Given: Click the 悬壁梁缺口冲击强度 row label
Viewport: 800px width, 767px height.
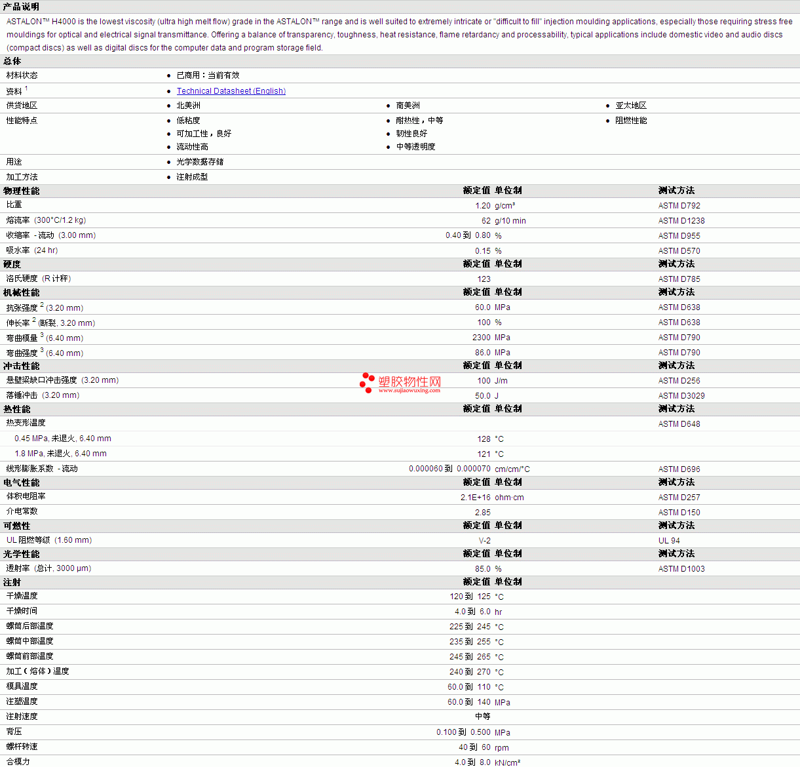Looking at the screenshot, I should pyautogui.click(x=62, y=380).
